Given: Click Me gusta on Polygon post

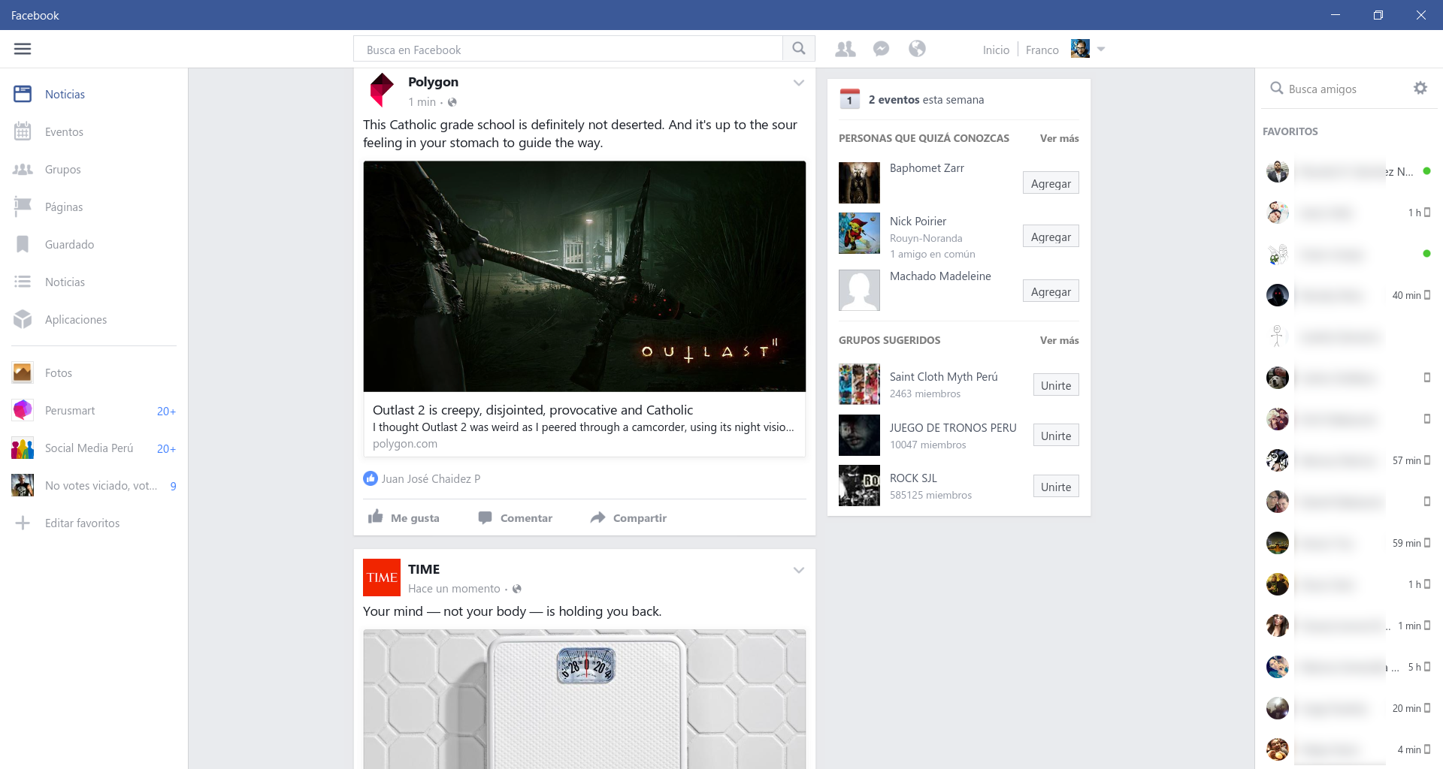Looking at the screenshot, I should pyautogui.click(x=404, y=517).
